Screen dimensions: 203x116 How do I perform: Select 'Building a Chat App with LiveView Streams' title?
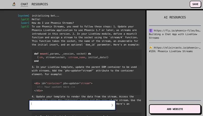tap(173, 36)
